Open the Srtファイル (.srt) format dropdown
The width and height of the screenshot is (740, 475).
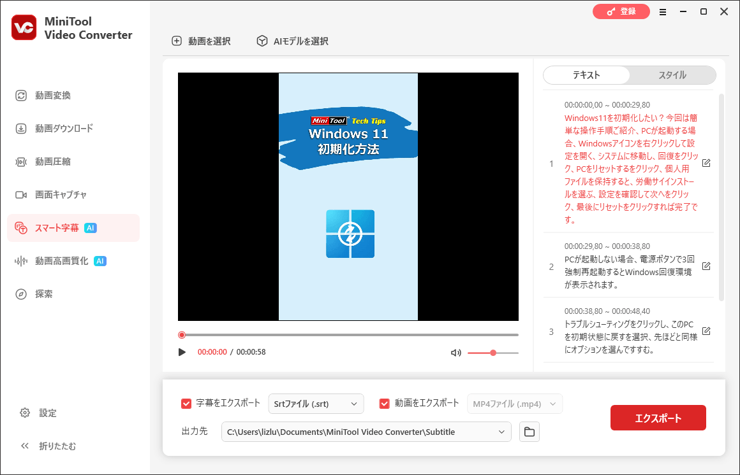pyautogui.click(x=316, y=404)
